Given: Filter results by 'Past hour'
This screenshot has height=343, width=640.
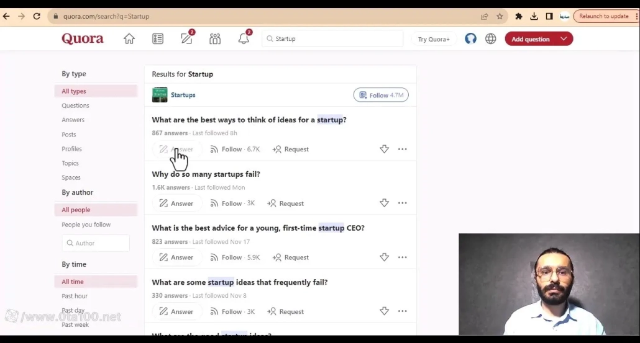Looking at the screenshot, I should coord(75,296).
